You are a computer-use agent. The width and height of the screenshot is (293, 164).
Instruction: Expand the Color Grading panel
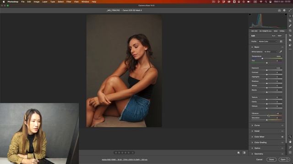(252, 143)
